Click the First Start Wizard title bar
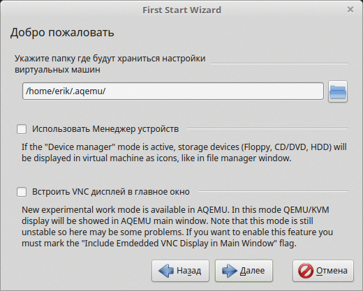 point(181,10)
